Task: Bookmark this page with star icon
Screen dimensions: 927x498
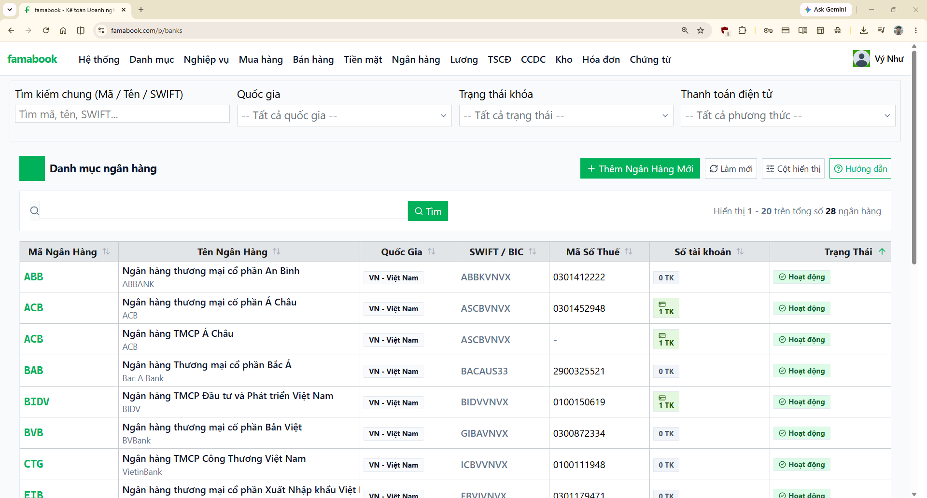Action: click(701, 30)
